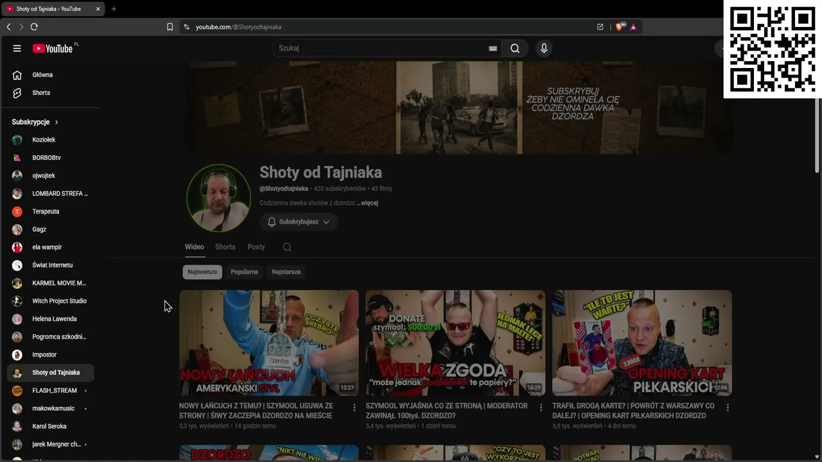Expand the channel description with …więcej

tap(368, 203)
